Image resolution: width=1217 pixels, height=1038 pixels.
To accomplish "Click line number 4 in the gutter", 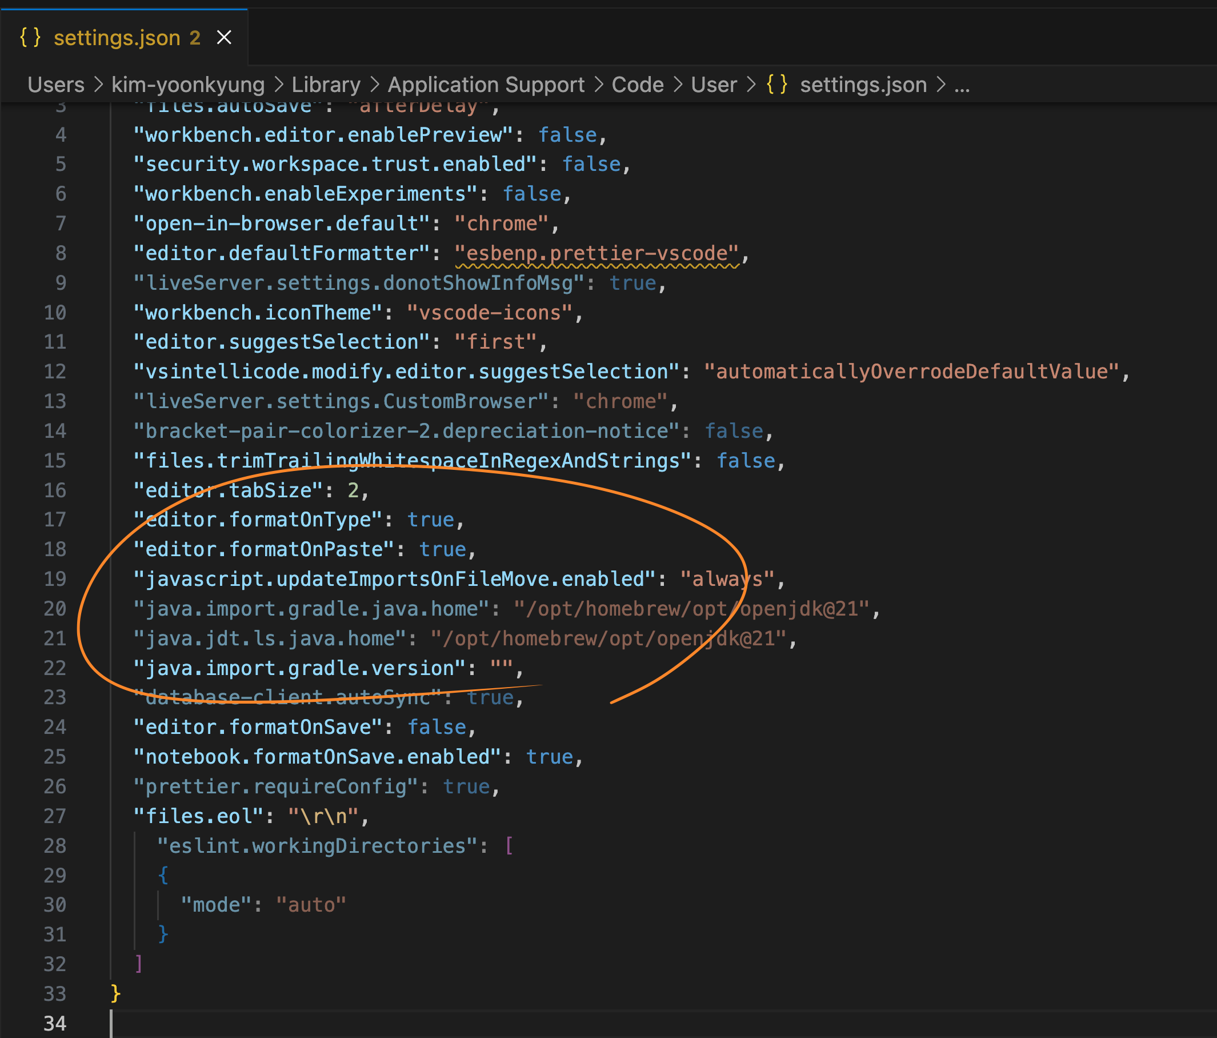I will pyautogui.click(x=61, y=135).
